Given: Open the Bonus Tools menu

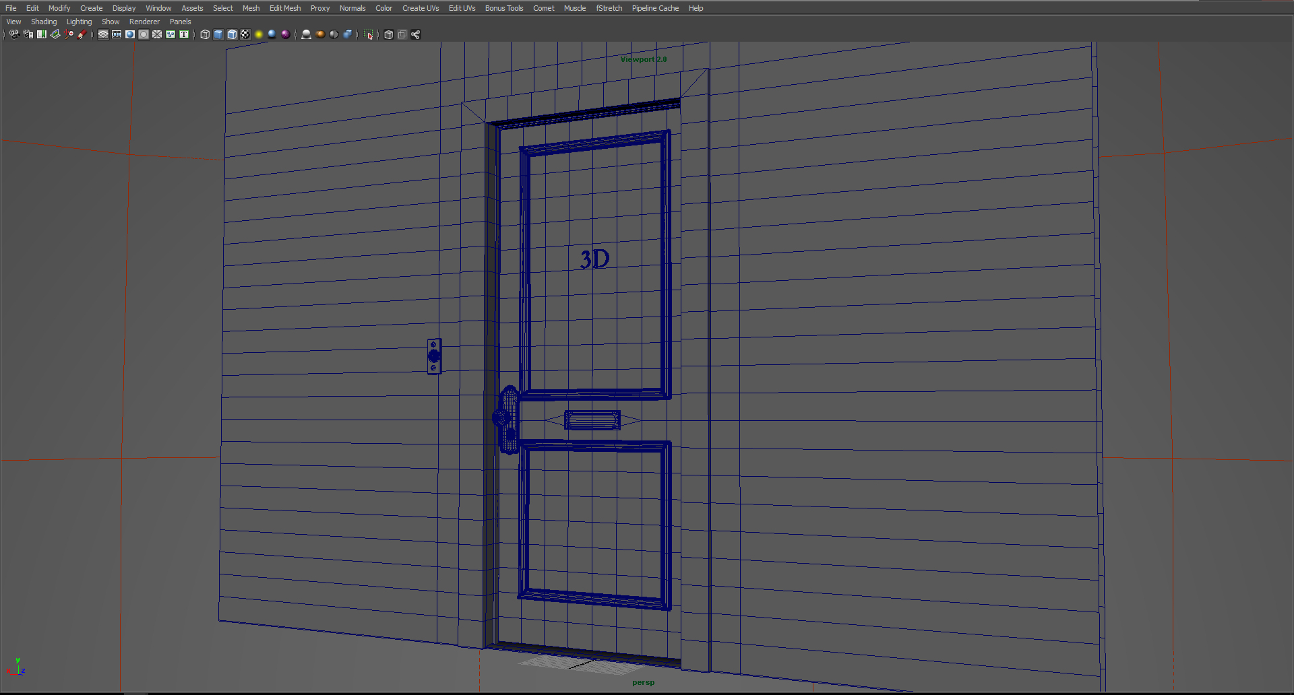Looking at the screenshot, I should [504, 8].
